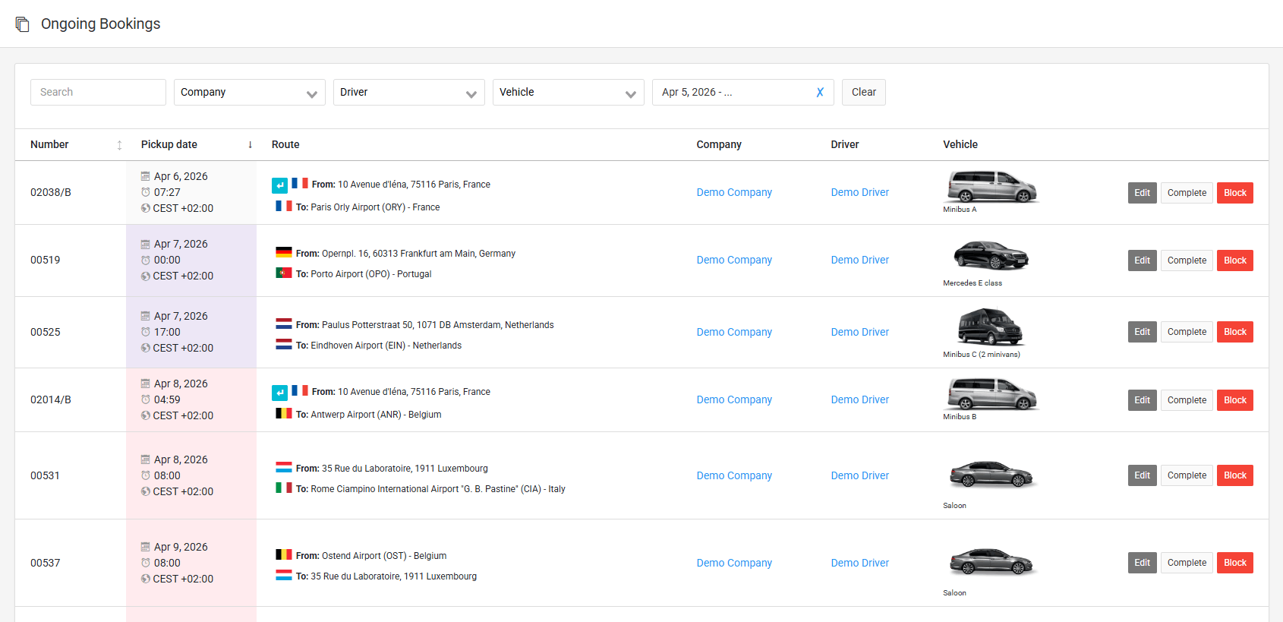Open Demo Driver link for booking 00537
The image size is (1283, 622).
click(859, 563)
